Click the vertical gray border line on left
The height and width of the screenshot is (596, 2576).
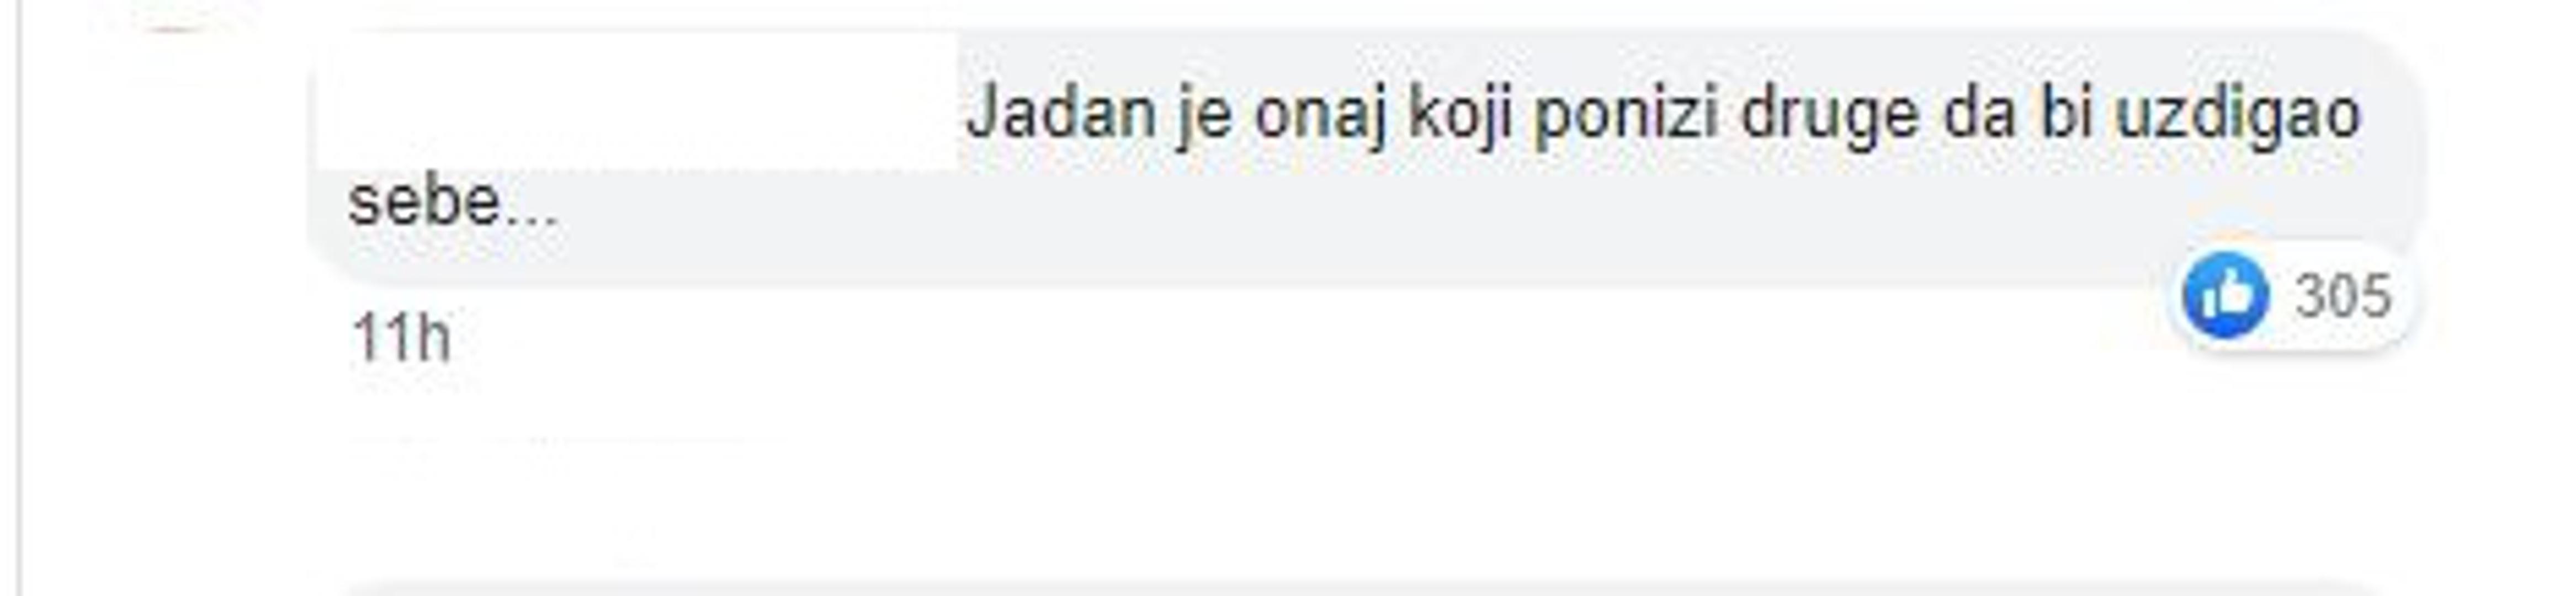click(x=19, y=298)
